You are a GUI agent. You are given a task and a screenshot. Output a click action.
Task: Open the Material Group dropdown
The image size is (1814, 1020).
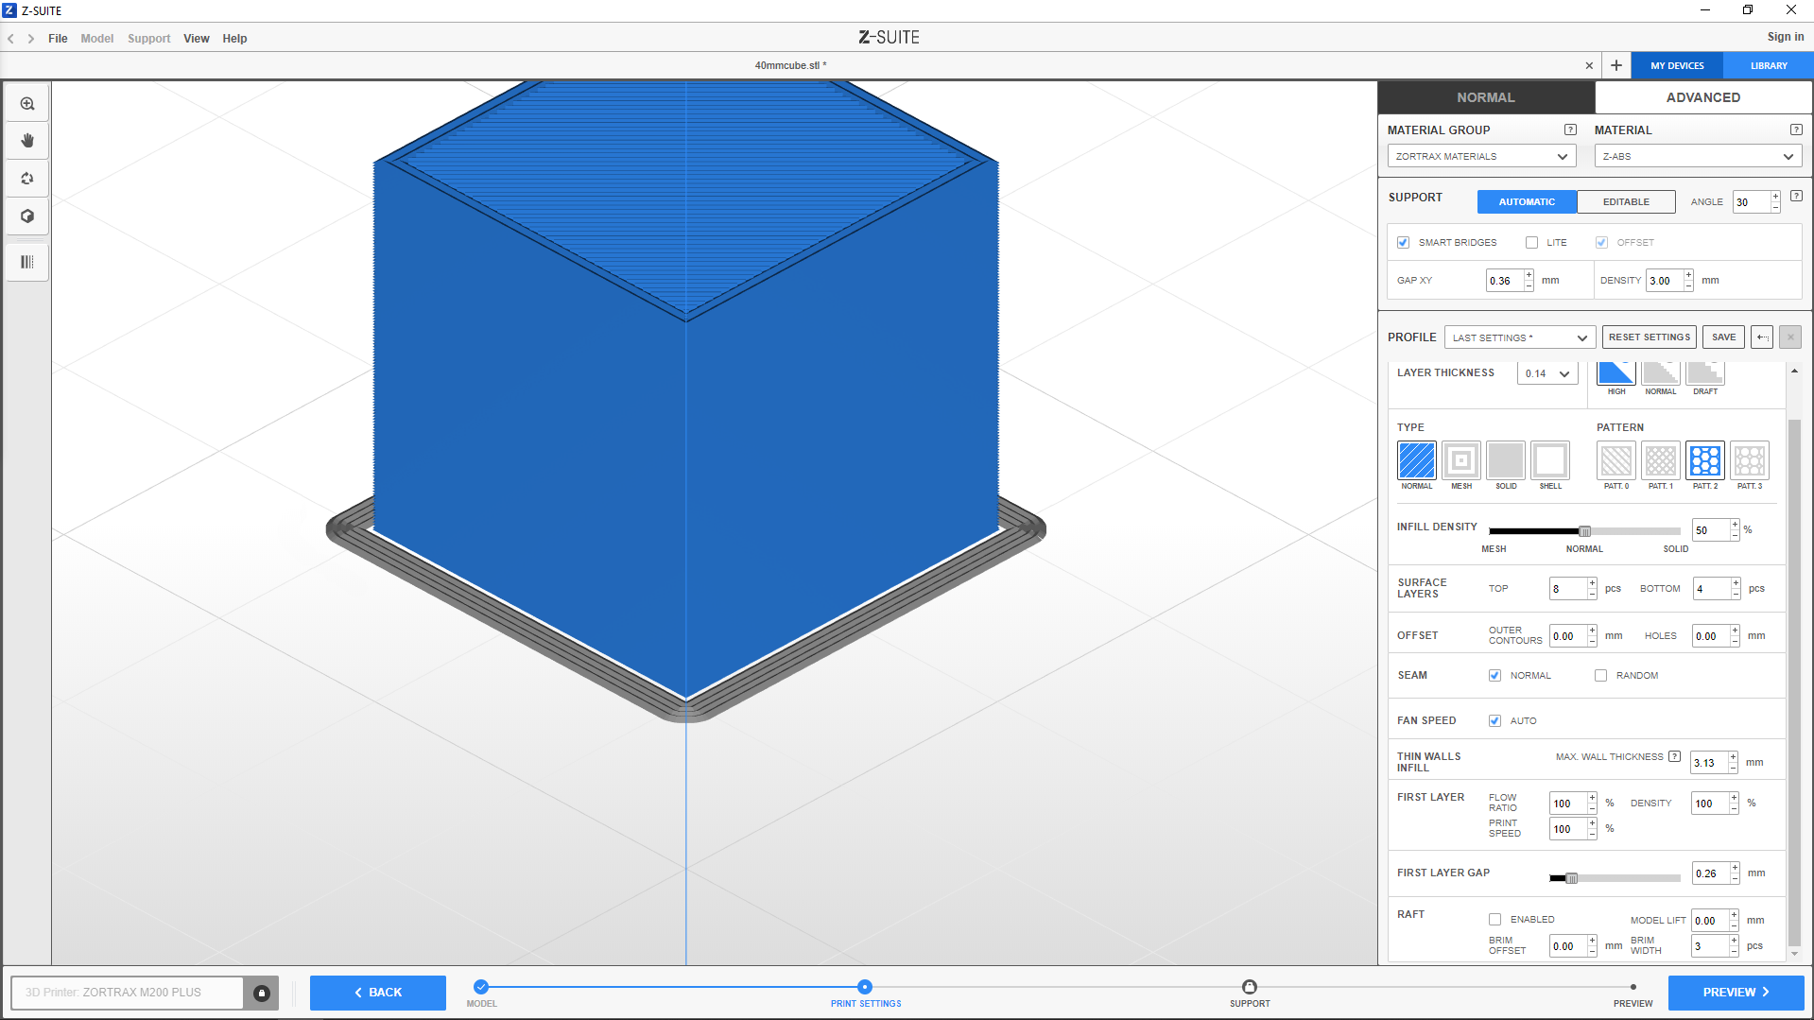point(1480,157)
